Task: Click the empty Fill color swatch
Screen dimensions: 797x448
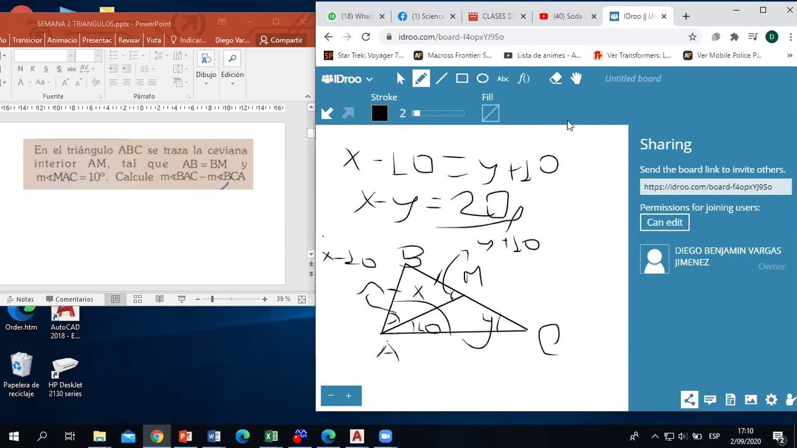Action: [491, 113]
